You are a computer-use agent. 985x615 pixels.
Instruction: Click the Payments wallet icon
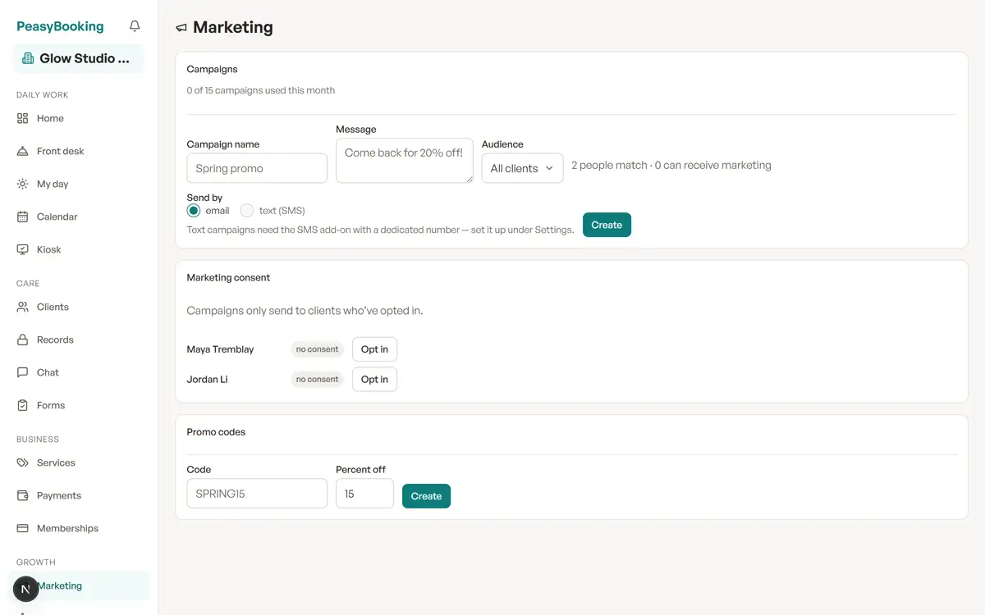(x=23, y=495)
